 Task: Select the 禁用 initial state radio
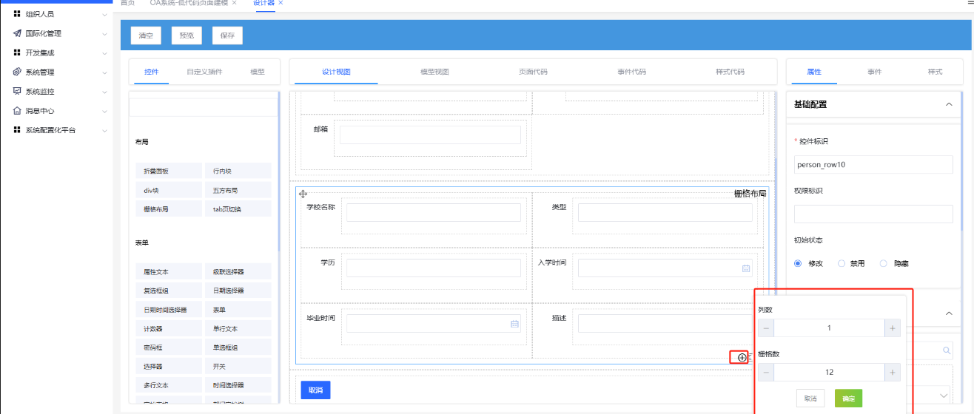pyautogui.click(x=842, y=263)
